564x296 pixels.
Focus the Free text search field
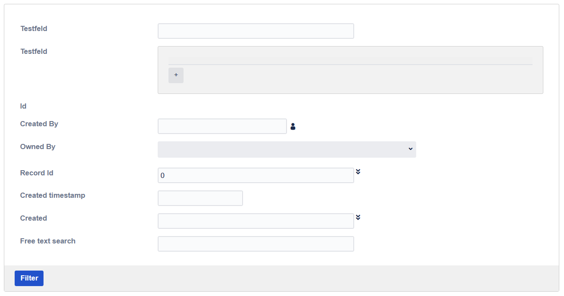pos(256,244)
